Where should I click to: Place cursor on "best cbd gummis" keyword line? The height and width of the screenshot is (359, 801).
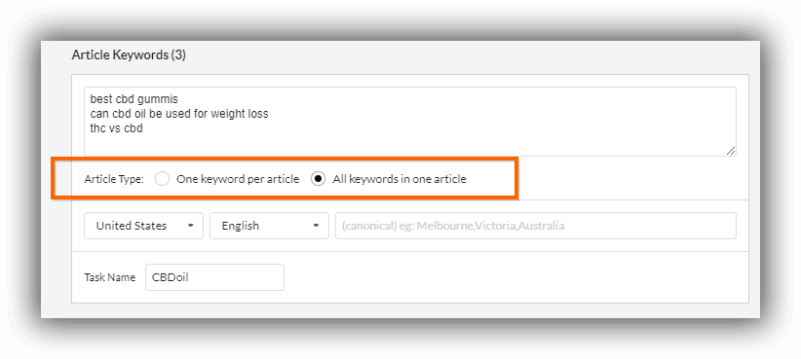(133, 99)
